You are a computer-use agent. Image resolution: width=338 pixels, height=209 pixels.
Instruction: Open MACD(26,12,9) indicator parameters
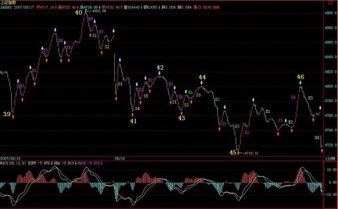pos(13,163)
